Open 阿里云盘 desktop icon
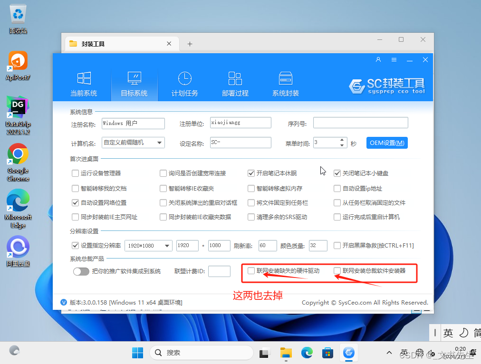The width and height of the screenshot is (481, 364). (x=18, y=251)
